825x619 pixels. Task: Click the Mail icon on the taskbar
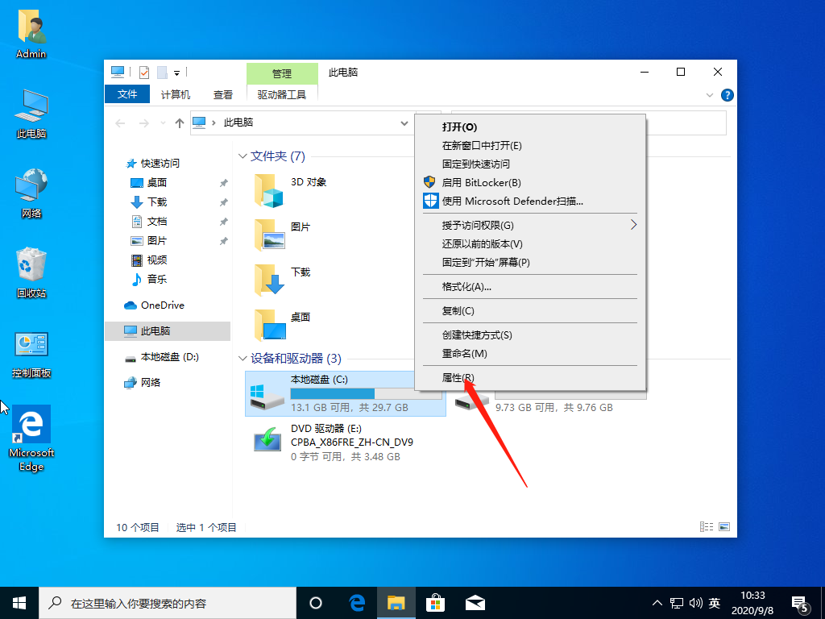(475, 602)
